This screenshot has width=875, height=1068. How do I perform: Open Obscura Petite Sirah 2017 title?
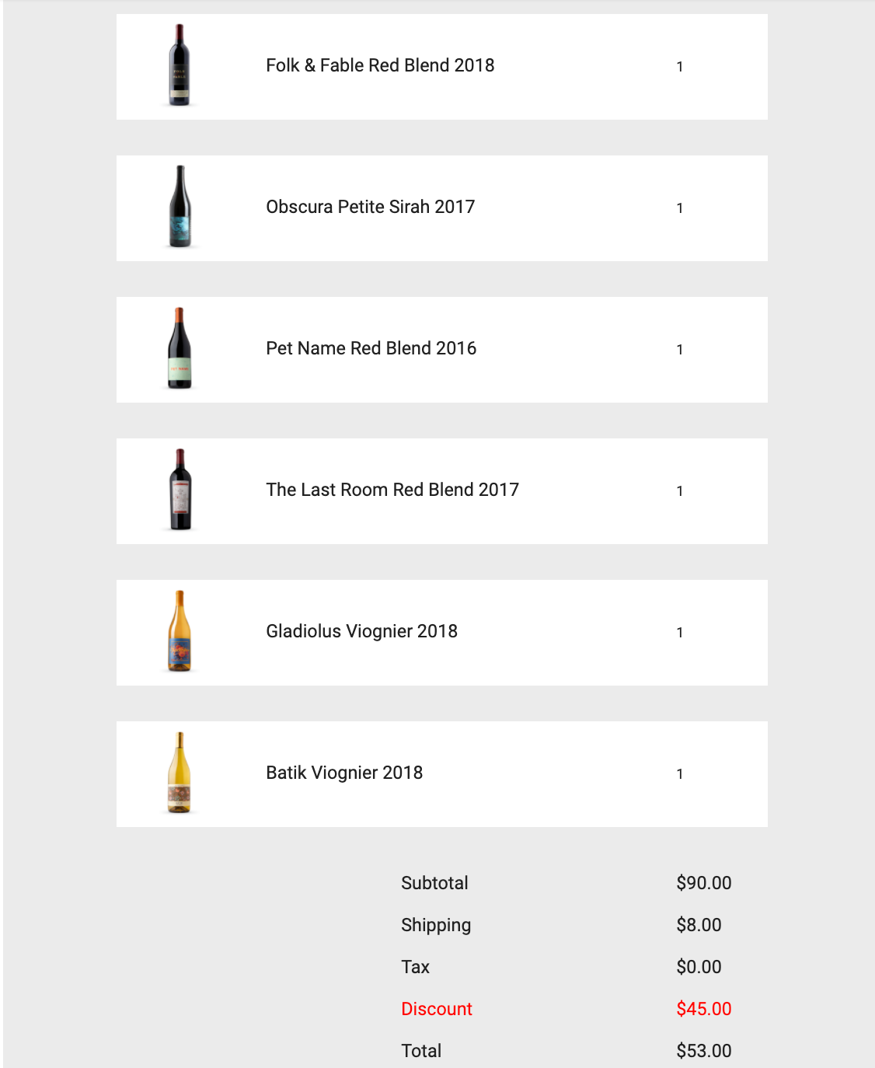[x=370, y=207]
